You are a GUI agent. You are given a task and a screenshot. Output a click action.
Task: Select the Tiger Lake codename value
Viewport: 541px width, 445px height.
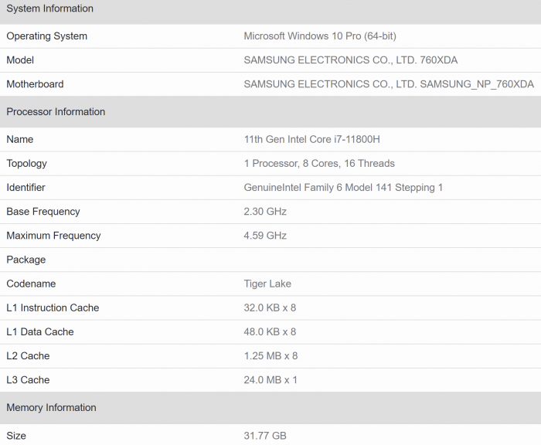point(267,284)
